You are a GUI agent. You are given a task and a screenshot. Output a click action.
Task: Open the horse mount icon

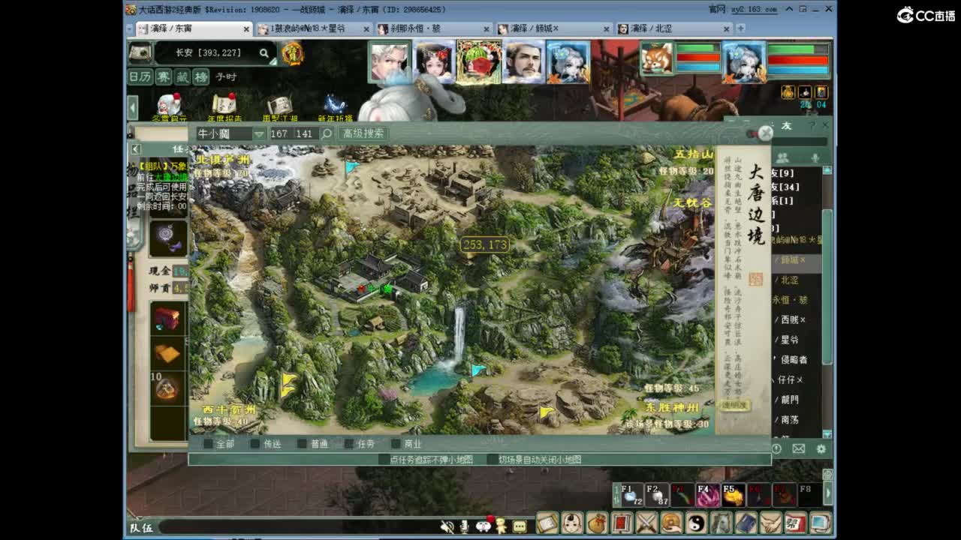721,522
